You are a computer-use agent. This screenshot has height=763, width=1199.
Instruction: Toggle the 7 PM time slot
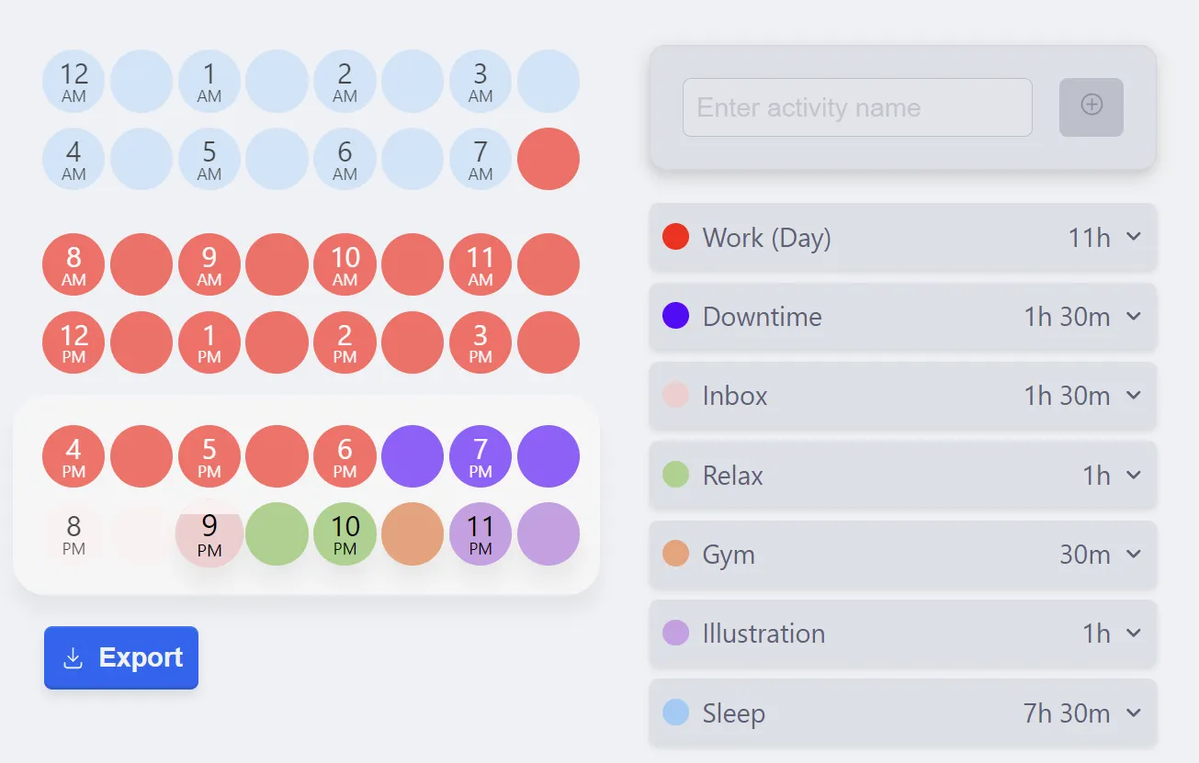tap(481, 456)
